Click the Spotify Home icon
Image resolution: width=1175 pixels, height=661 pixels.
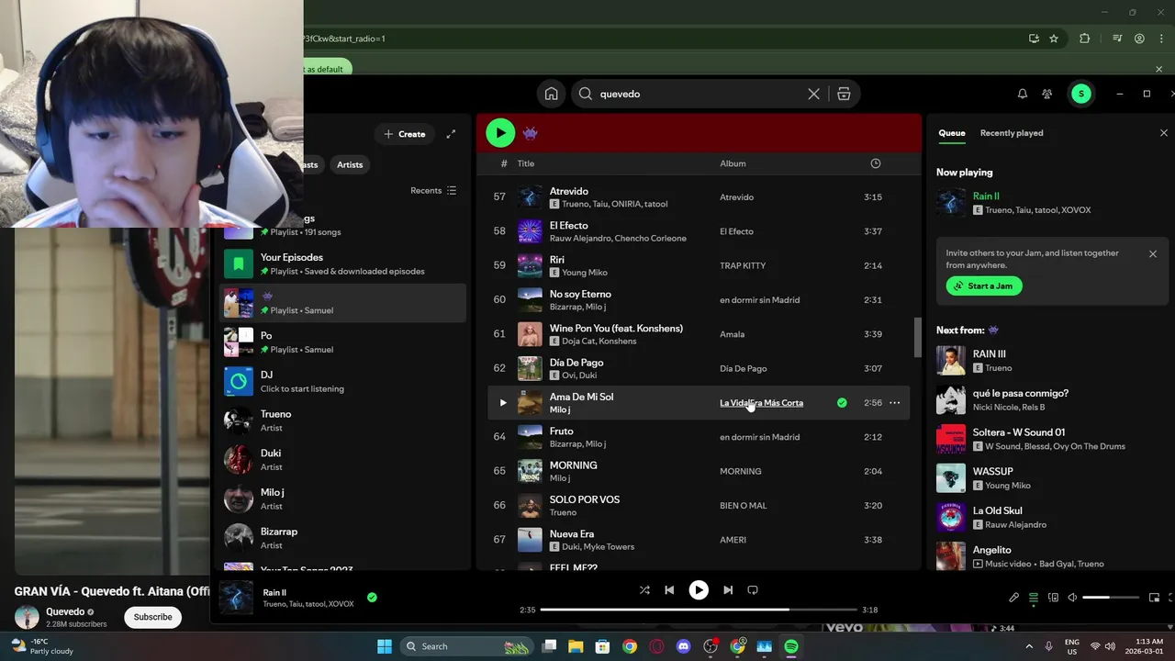click(x=551, y=94)
